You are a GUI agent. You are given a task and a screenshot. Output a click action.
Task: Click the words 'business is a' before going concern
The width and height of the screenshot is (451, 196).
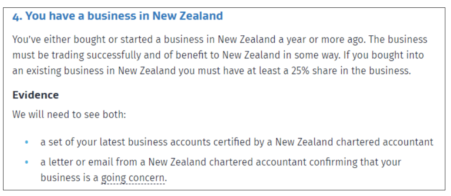point(69,178)
